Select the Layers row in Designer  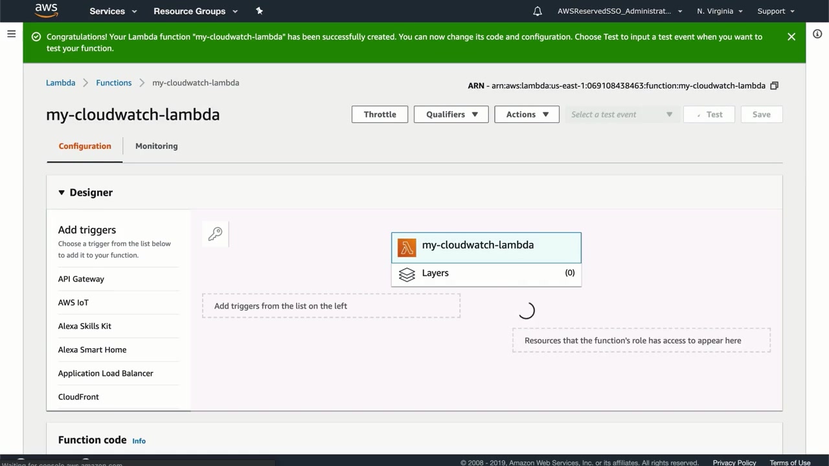coord(486,274)
